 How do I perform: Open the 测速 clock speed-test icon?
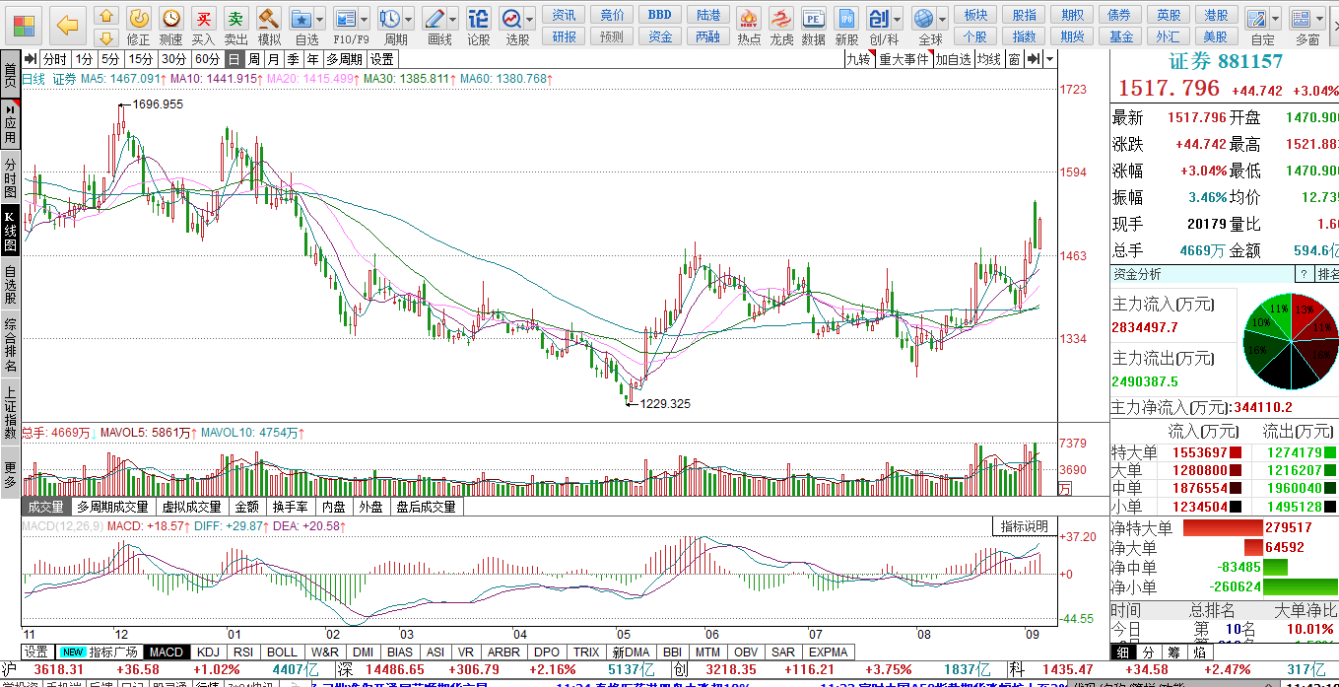(x=171, y=26)
